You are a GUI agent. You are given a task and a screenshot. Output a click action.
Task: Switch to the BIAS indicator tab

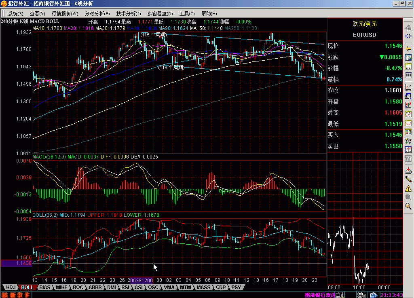coord(44,287)
